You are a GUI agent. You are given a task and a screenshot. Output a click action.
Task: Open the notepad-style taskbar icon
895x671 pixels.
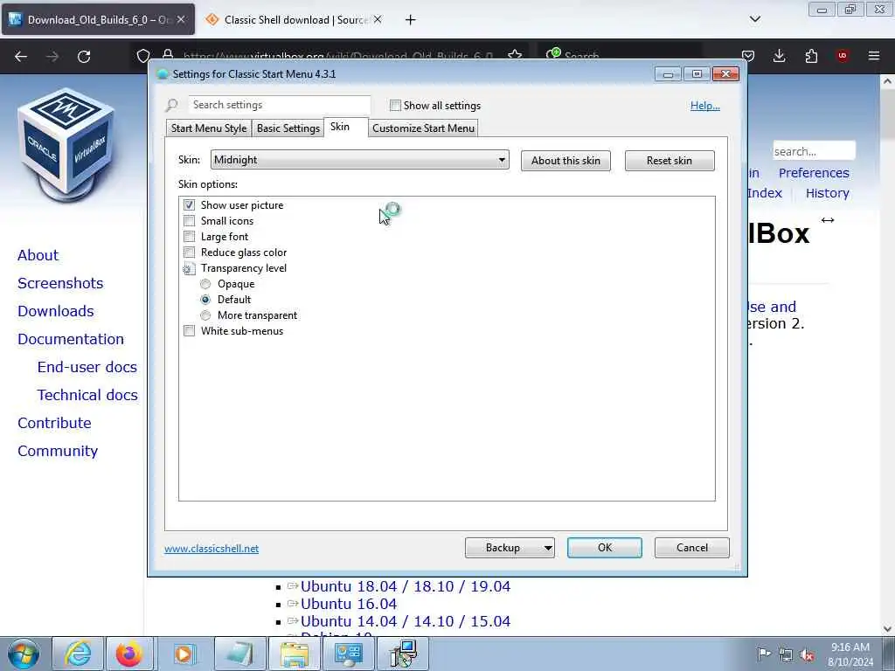point(239,654)
